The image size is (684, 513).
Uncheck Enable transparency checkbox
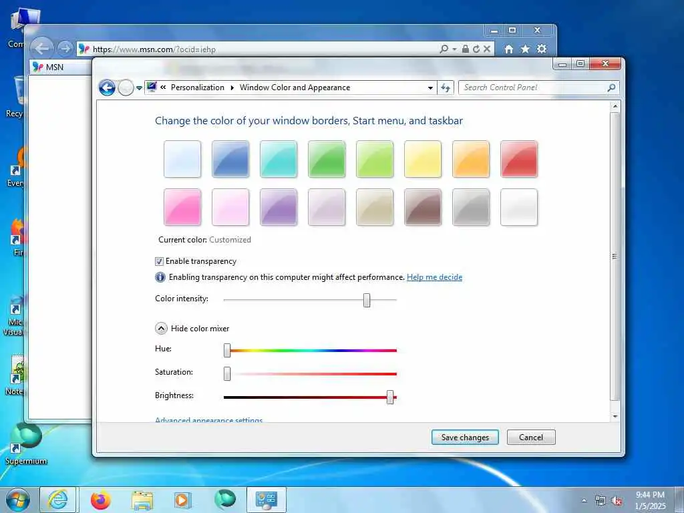[x=159, y=261]
